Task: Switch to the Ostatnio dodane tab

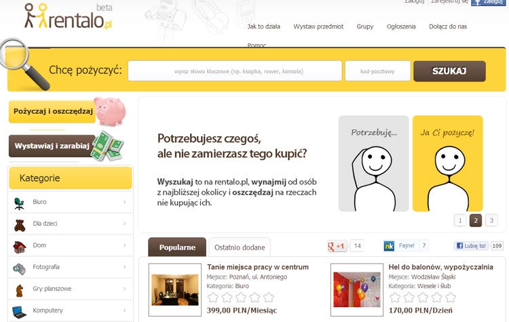Action: [x=240, y=247]
